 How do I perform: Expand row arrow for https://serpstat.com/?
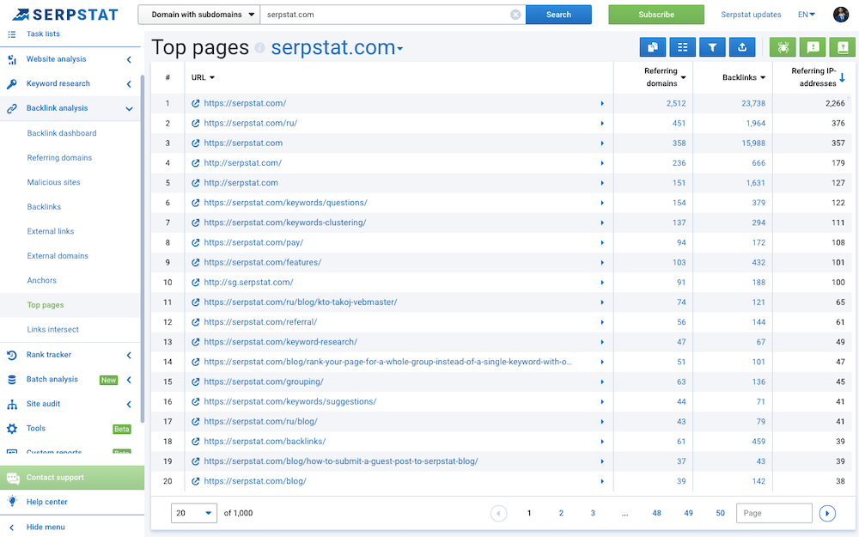coord(602,104)
